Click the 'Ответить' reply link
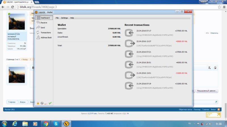Viewport: 227px width, 127px height. click(214, 33)
